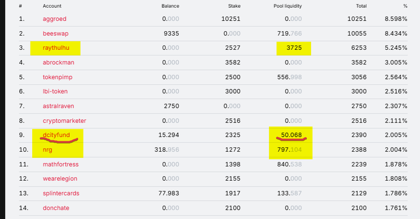420x219 pixels.
Task: Open the nrg account link
Action: [x=48, y=149]
